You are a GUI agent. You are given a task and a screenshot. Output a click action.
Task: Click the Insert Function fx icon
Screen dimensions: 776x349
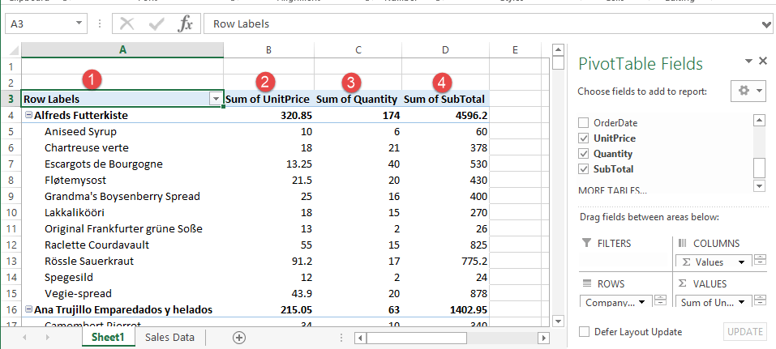point(185,23)
